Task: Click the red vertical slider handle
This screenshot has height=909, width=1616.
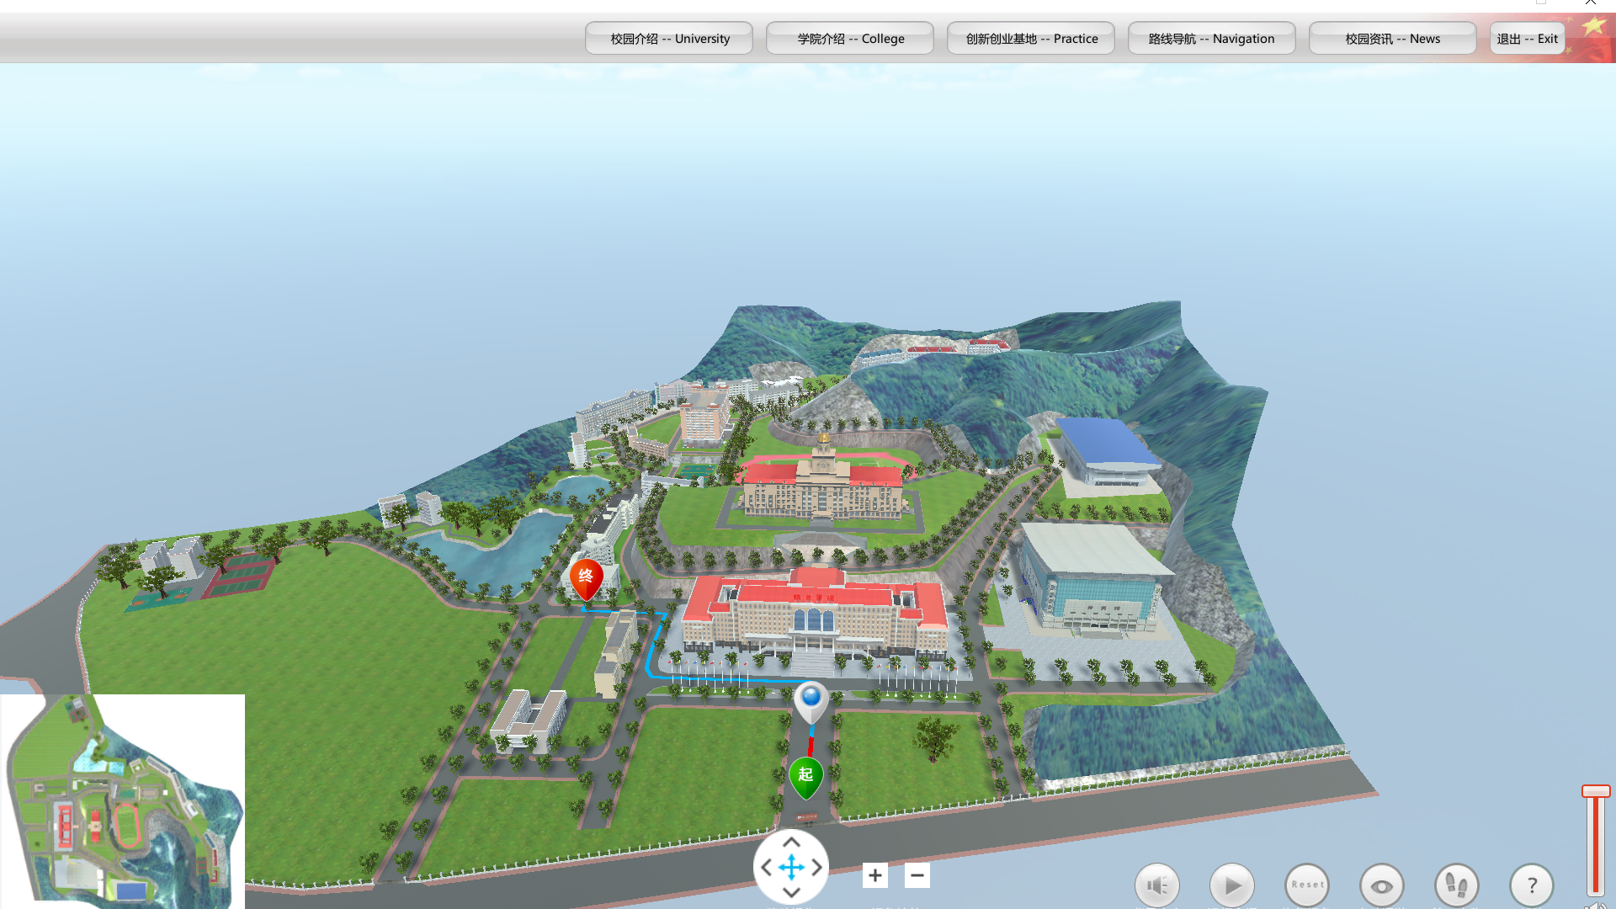Action: 1595,791
